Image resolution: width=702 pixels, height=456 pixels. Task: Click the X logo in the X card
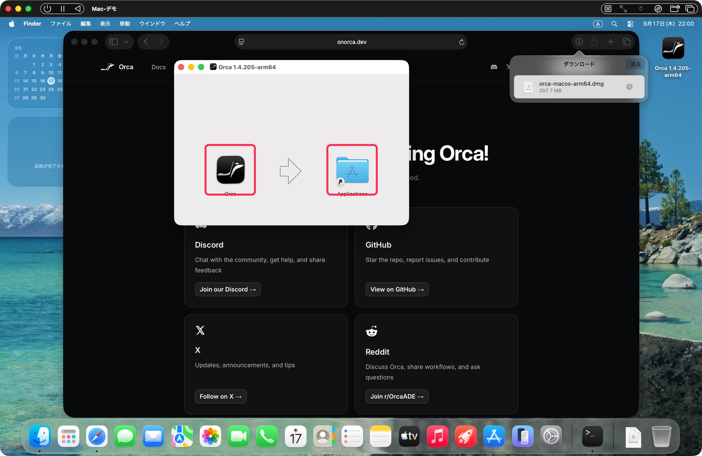click(x=200, y=330)
